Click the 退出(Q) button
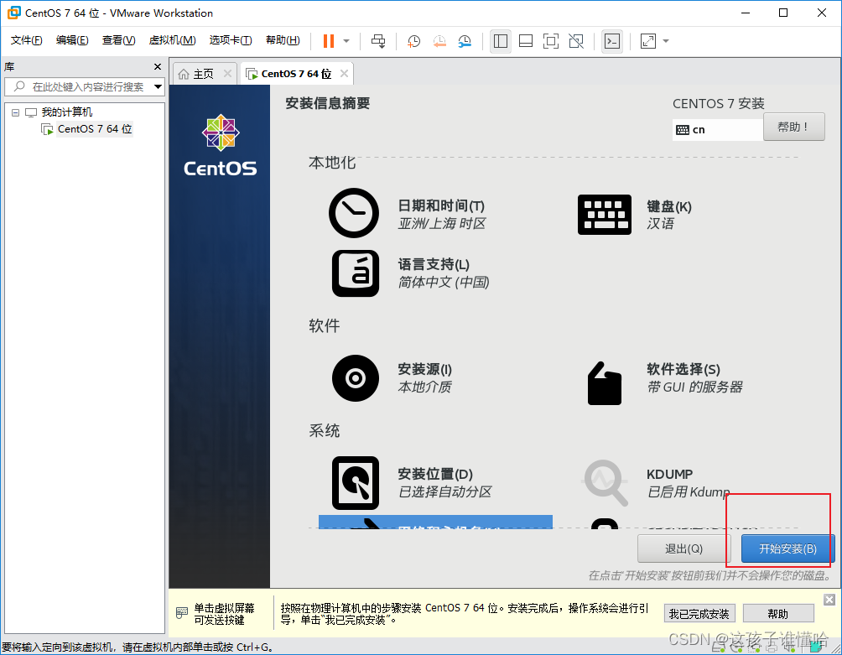Screen dimensions: 842x655 (x=683, y=548)
